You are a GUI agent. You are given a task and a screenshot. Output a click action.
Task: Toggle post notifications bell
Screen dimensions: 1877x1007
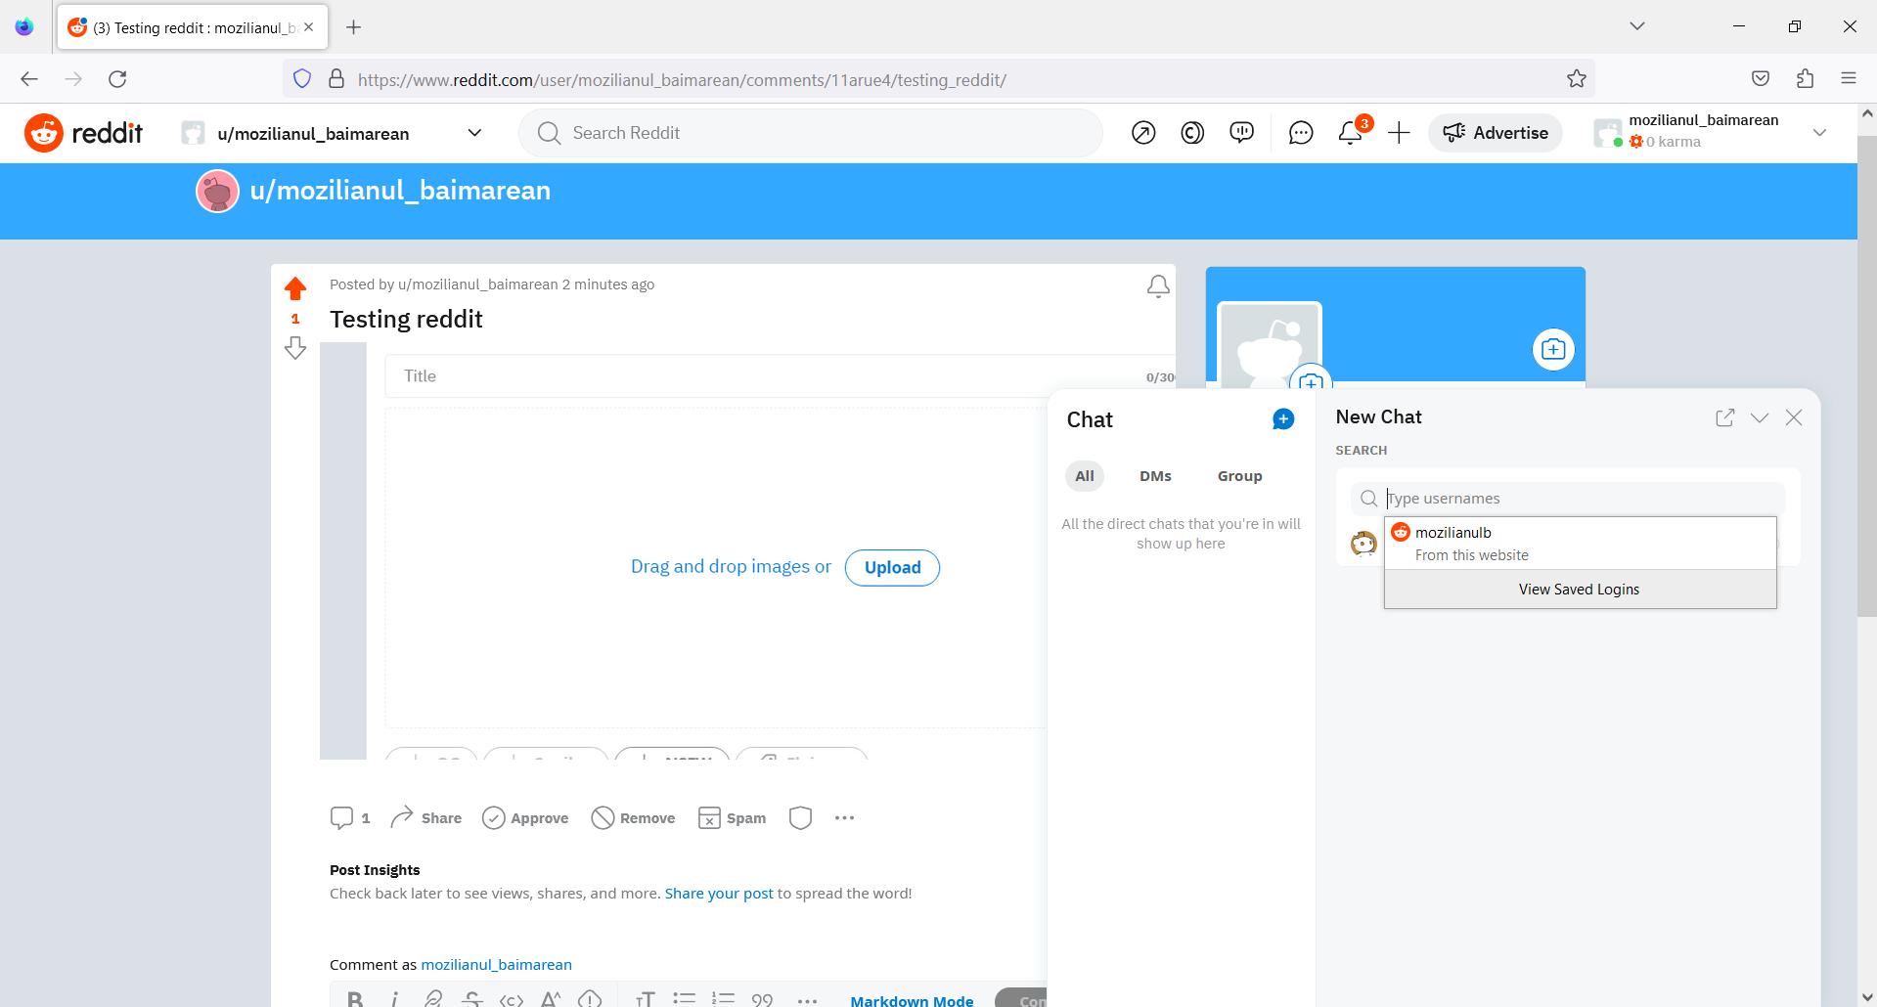pyautogui.click(x=1158, y=285)
